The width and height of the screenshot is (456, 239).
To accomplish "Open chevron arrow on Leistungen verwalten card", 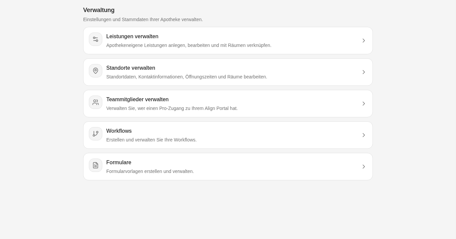I will point(364,41).
